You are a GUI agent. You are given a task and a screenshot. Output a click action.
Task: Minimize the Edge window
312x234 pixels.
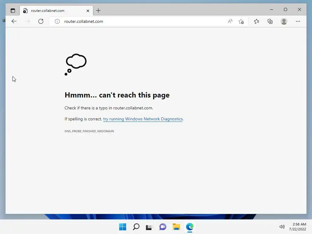271,9
